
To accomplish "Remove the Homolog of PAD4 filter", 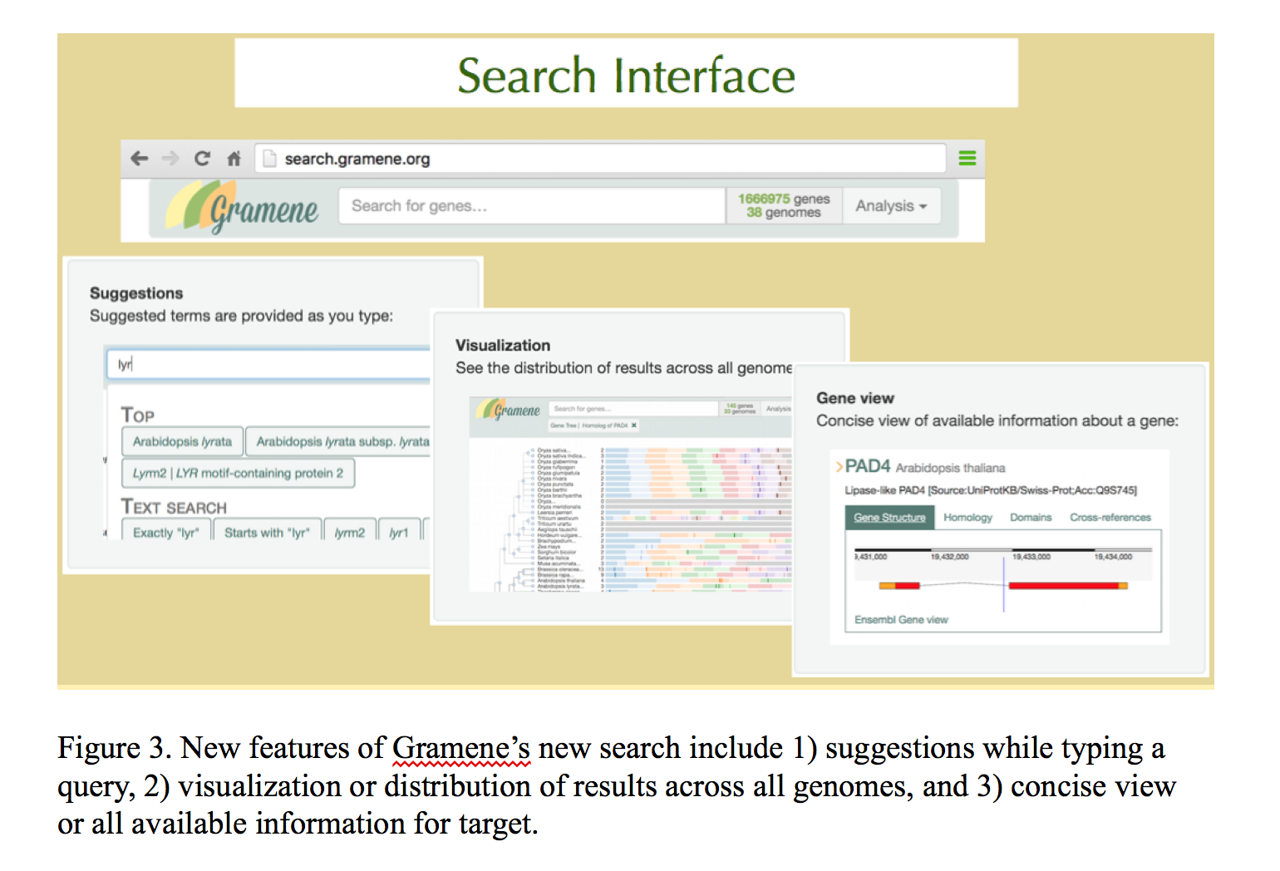I will 634,426.
